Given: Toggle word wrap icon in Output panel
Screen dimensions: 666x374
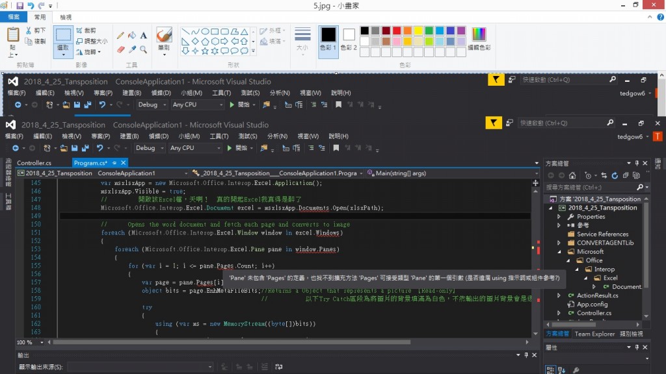Looking at the screenshot, I should tap(278, 367).
